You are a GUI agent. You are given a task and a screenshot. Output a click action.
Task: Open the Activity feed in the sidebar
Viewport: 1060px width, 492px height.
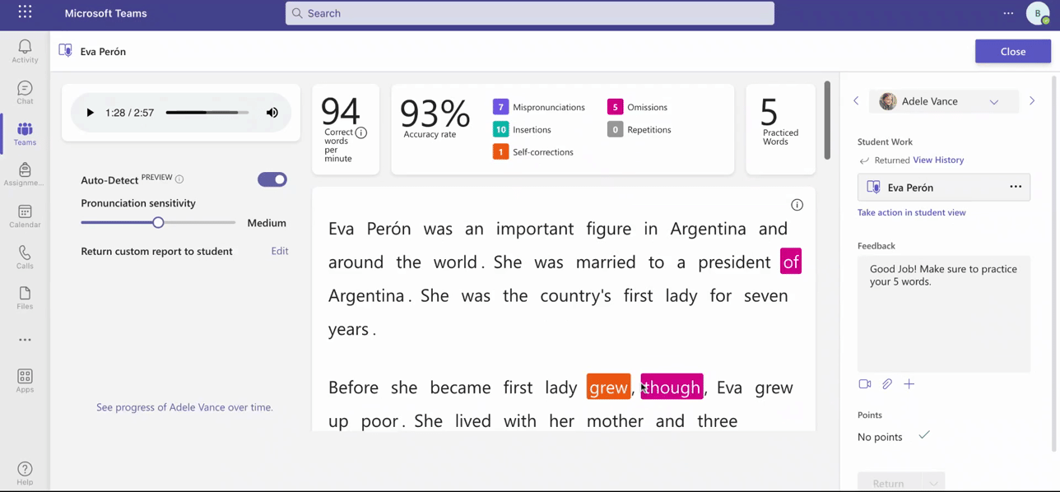(24, 50)
